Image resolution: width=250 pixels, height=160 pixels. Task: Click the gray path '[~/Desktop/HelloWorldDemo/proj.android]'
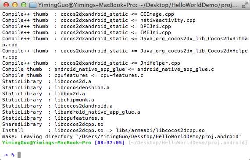click(188, 143)
